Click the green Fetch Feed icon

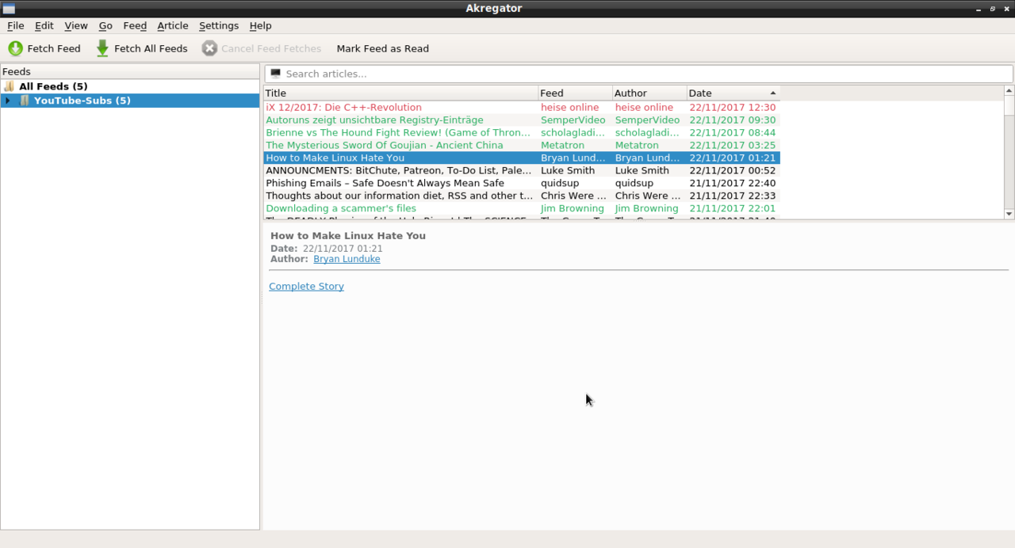(15, 48)
